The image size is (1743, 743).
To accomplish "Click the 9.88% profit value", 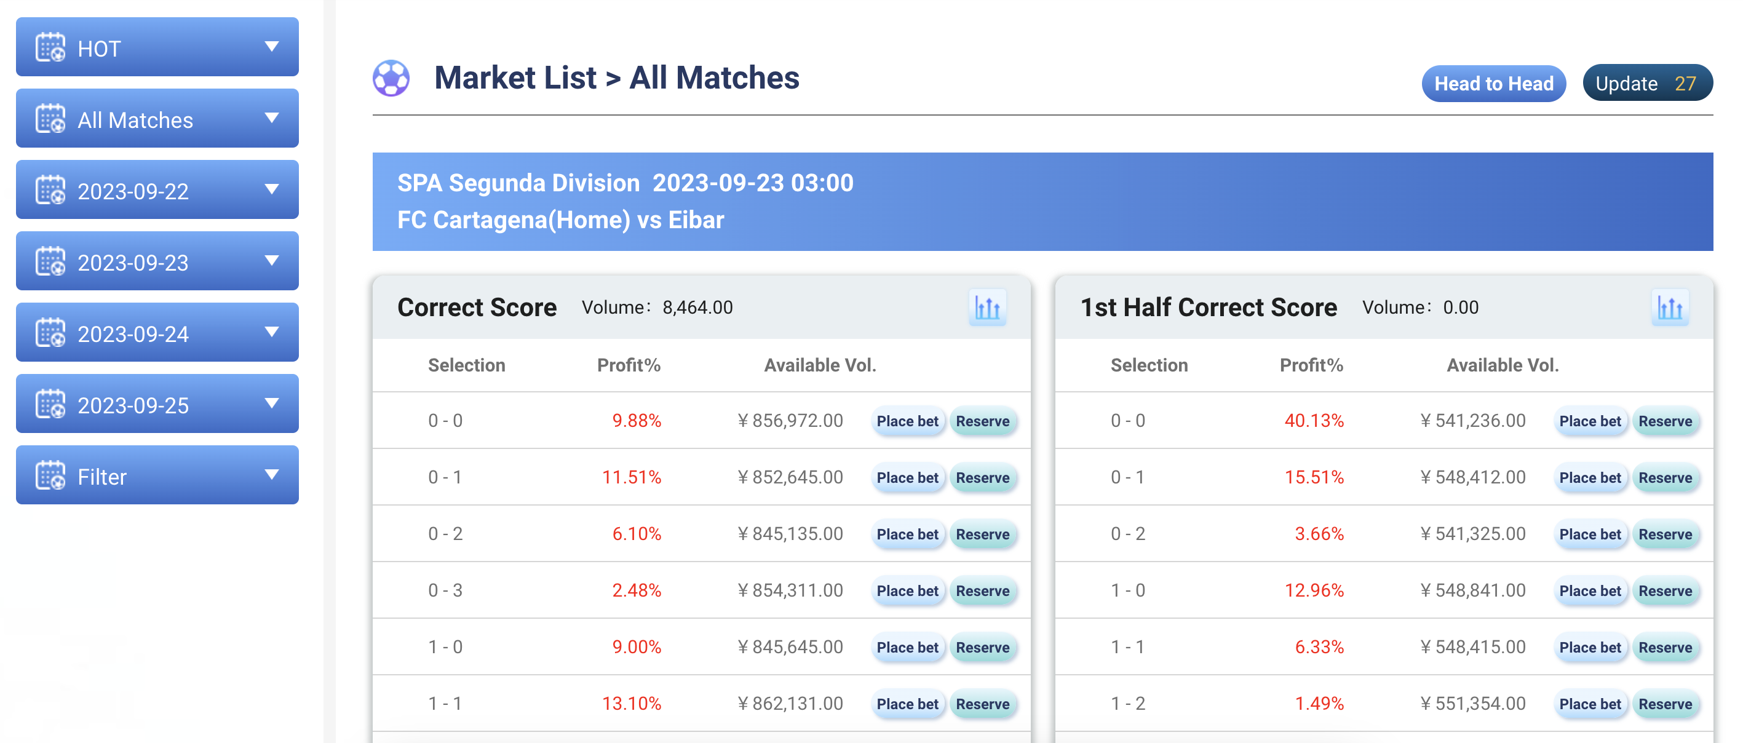I will (x=636, y=420).
